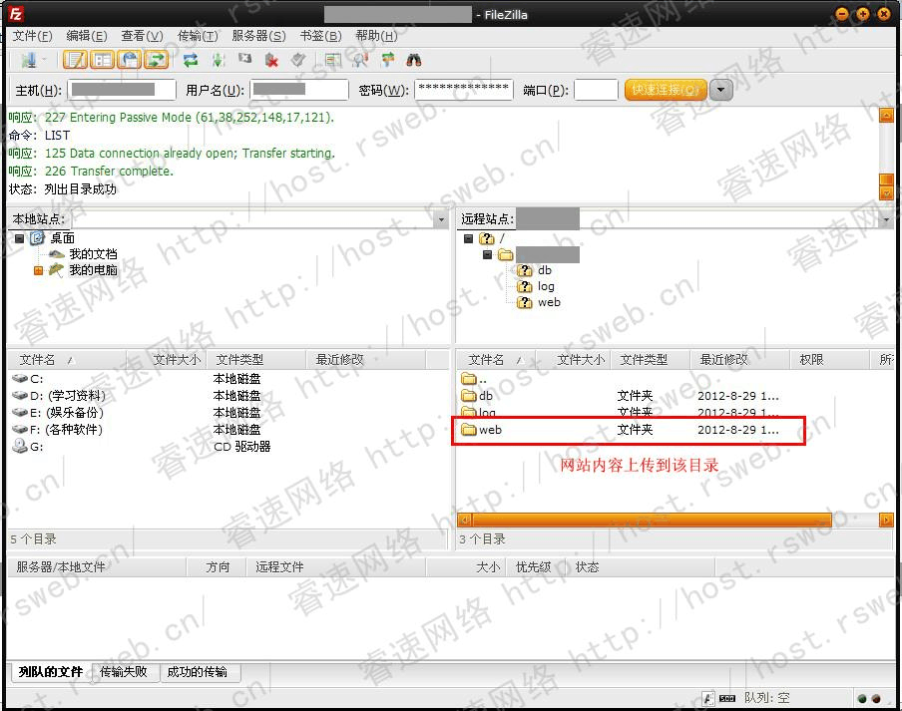This screenshot has height=711, width=902.
Task: Click the Refresh file lists icon
Action: (x=191, y=60)
